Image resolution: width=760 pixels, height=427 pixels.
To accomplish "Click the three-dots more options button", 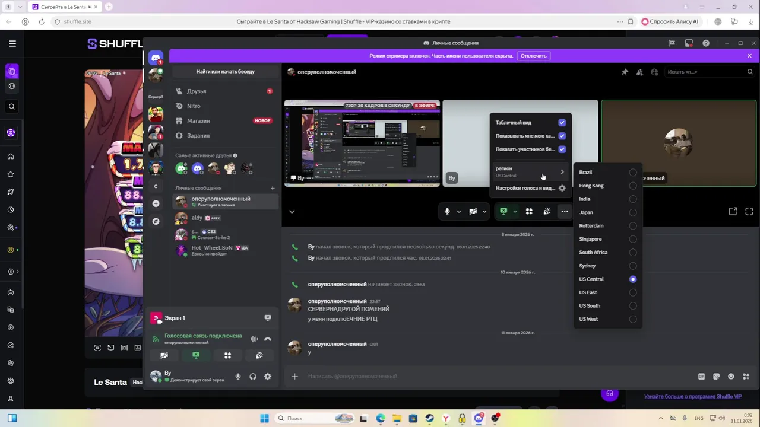I will pyautogui.click(x=565, y=211).
